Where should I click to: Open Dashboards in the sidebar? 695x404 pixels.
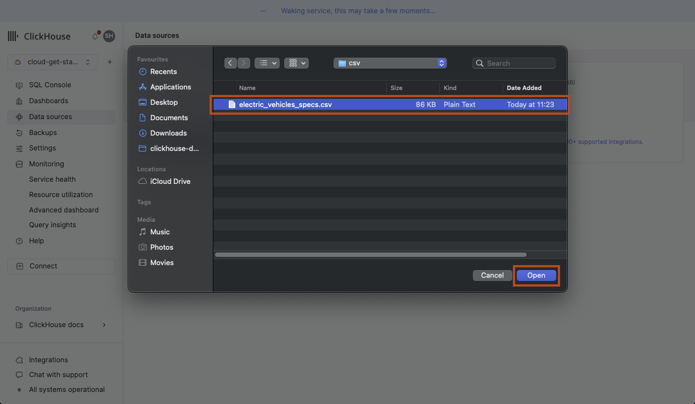pyautogui.click(x=48, y=101)
